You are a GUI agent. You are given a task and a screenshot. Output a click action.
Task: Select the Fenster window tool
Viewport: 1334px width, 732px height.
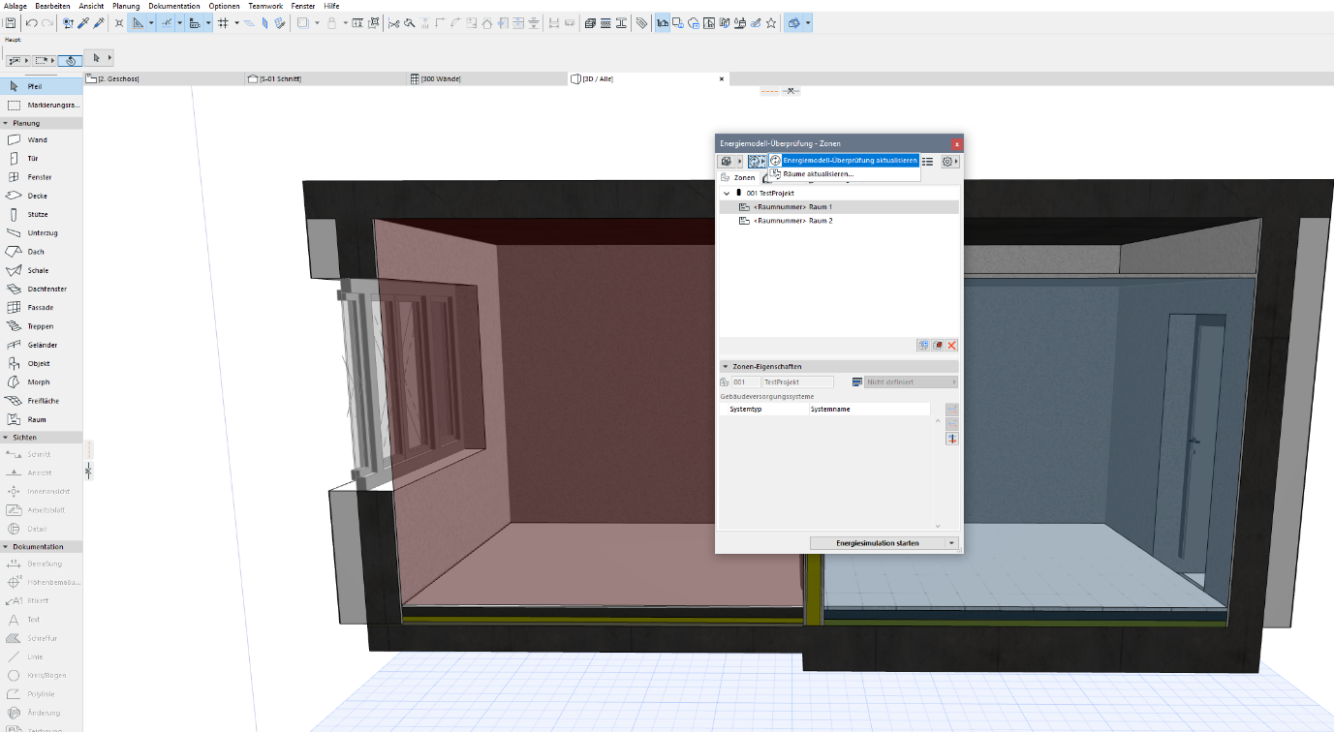(39, 177)
